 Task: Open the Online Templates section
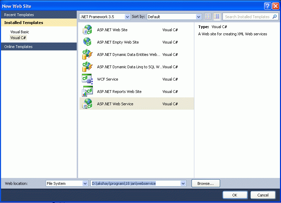39,46
